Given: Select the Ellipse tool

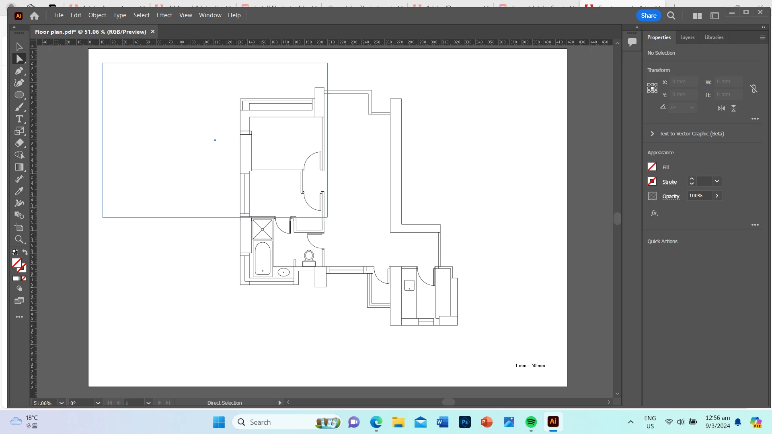Looking at the screenshot, I should click(x=19, y=95).
